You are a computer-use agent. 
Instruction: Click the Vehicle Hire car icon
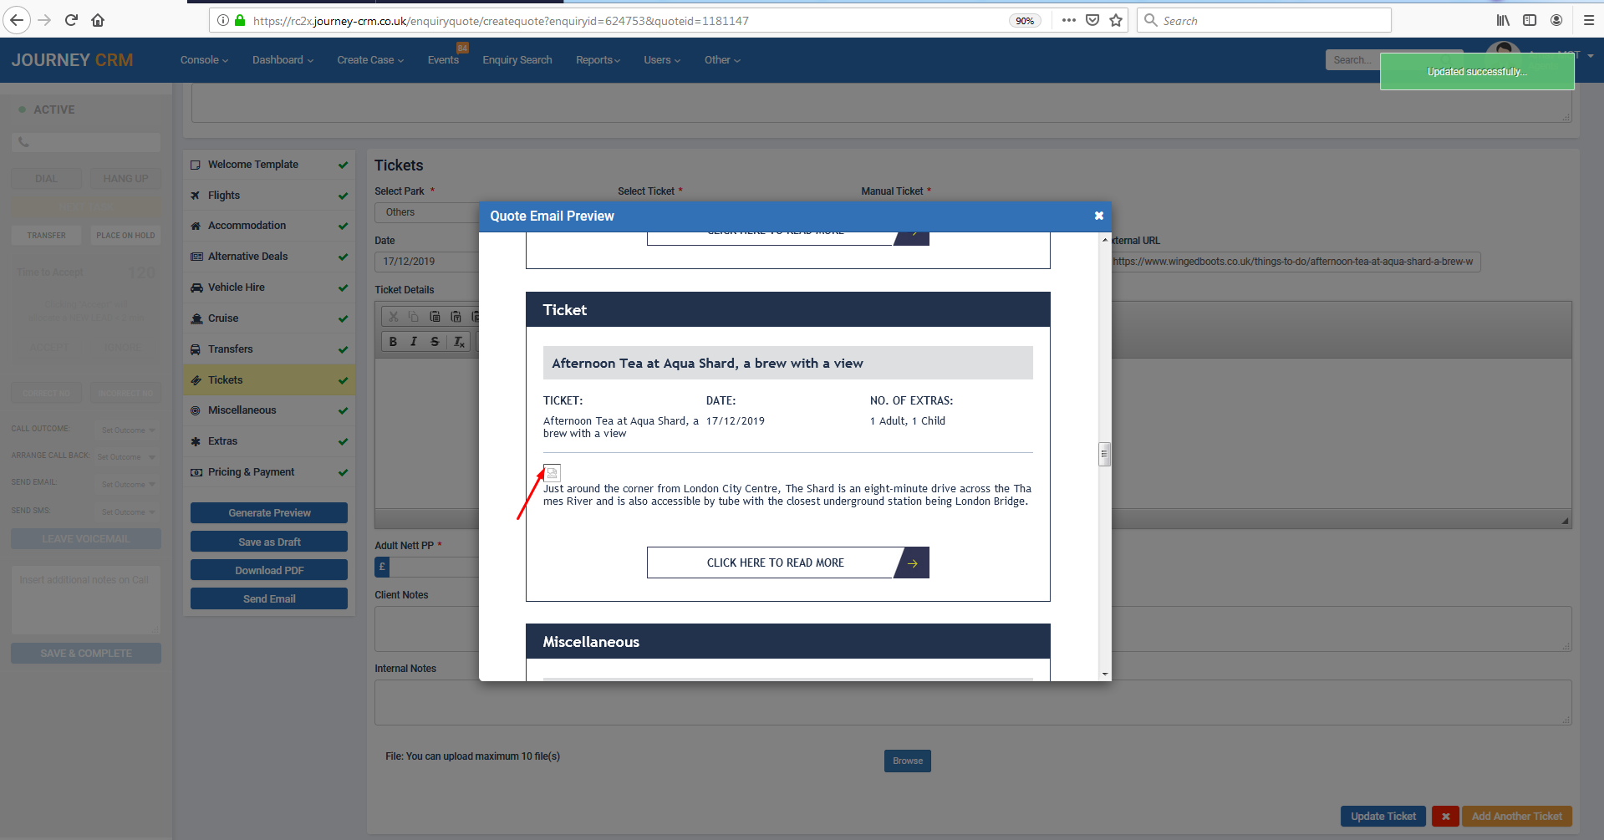[x=196, y=288]
